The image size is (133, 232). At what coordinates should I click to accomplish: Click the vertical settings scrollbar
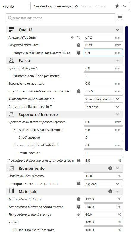point(126,89)
